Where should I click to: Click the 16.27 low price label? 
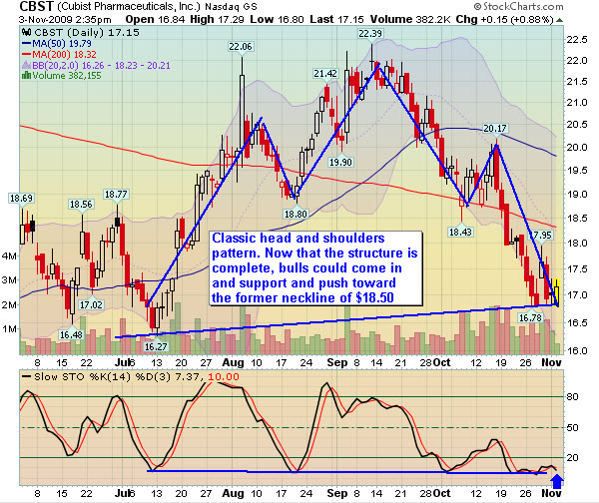[x=156, y=346]
